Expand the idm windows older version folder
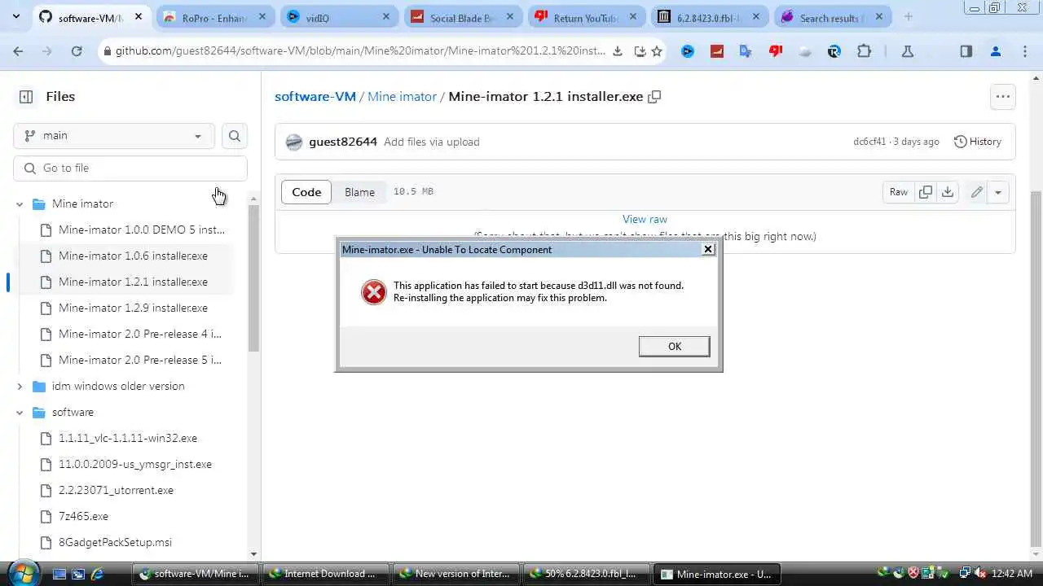 (20, 386)
